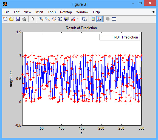
Task: Toggle the Data Cursor tool
Action: point(66,19)
